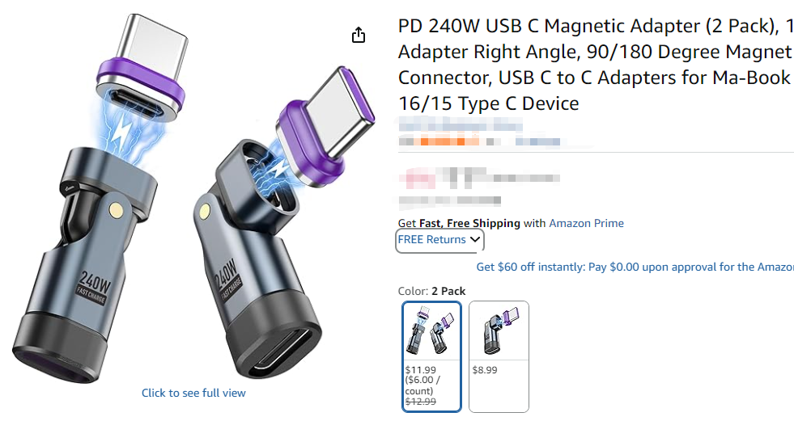Image resolution: width=794 pixels, height=421 pixels.
Task: Open the FREE Returns details text
Action: click(431, 239)
